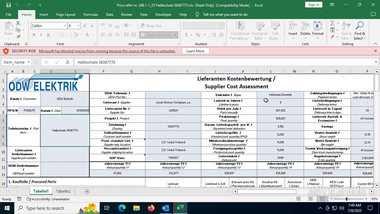Switch to Page Layout view in status bar
380x214 pixels.
[x=311, y=199]
